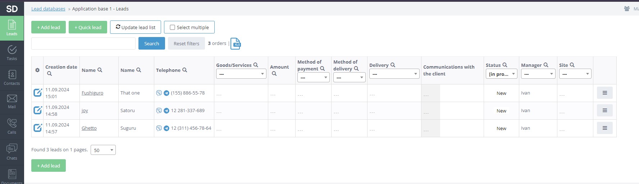The height and width of the screenshot is (184, 639).
Task: Open the Status filter dropdown
Action: (x=501, y=74)
